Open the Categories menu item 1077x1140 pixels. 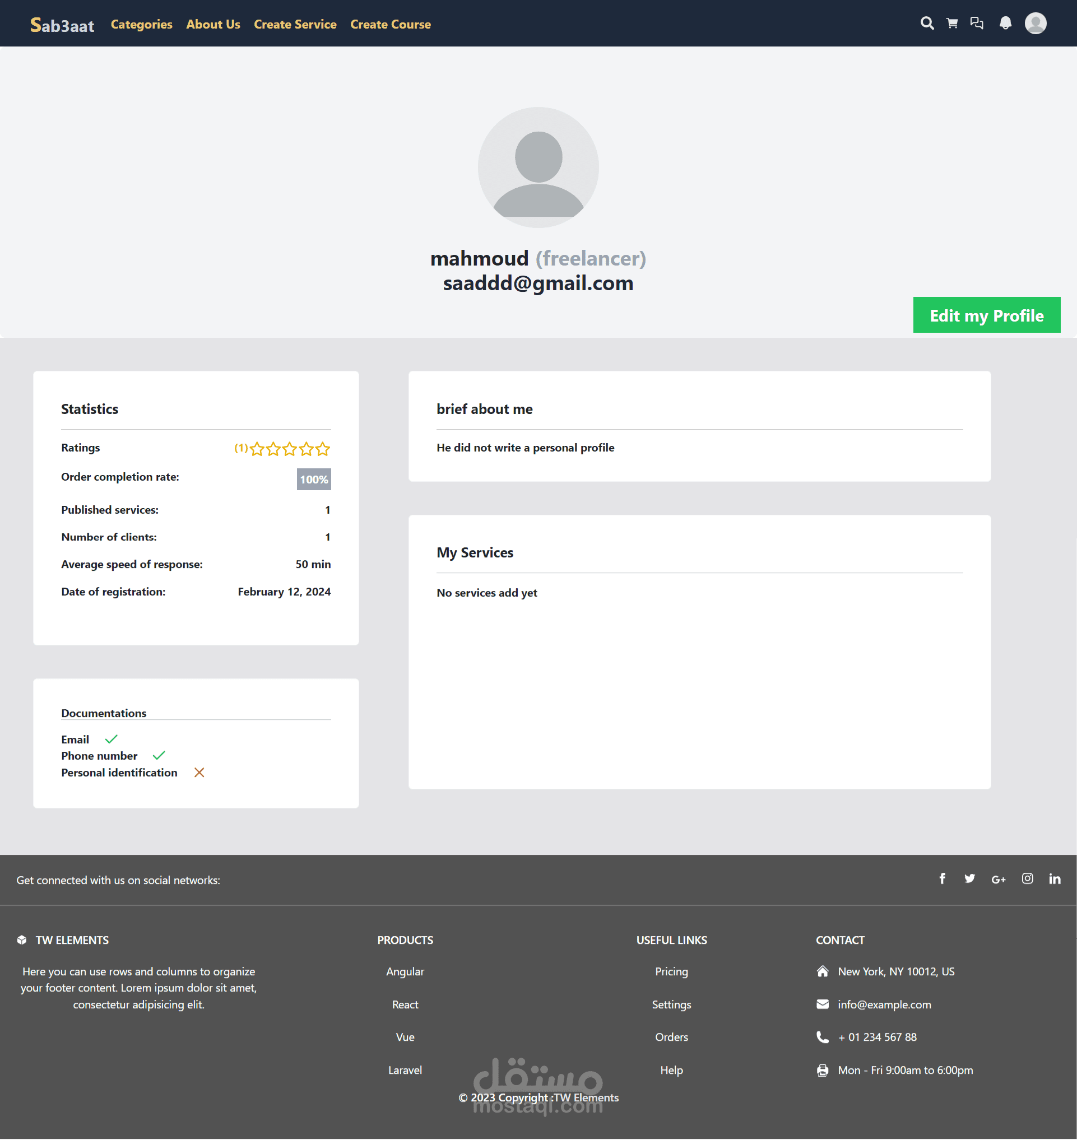pyautogui.click(x=141, y=24)
